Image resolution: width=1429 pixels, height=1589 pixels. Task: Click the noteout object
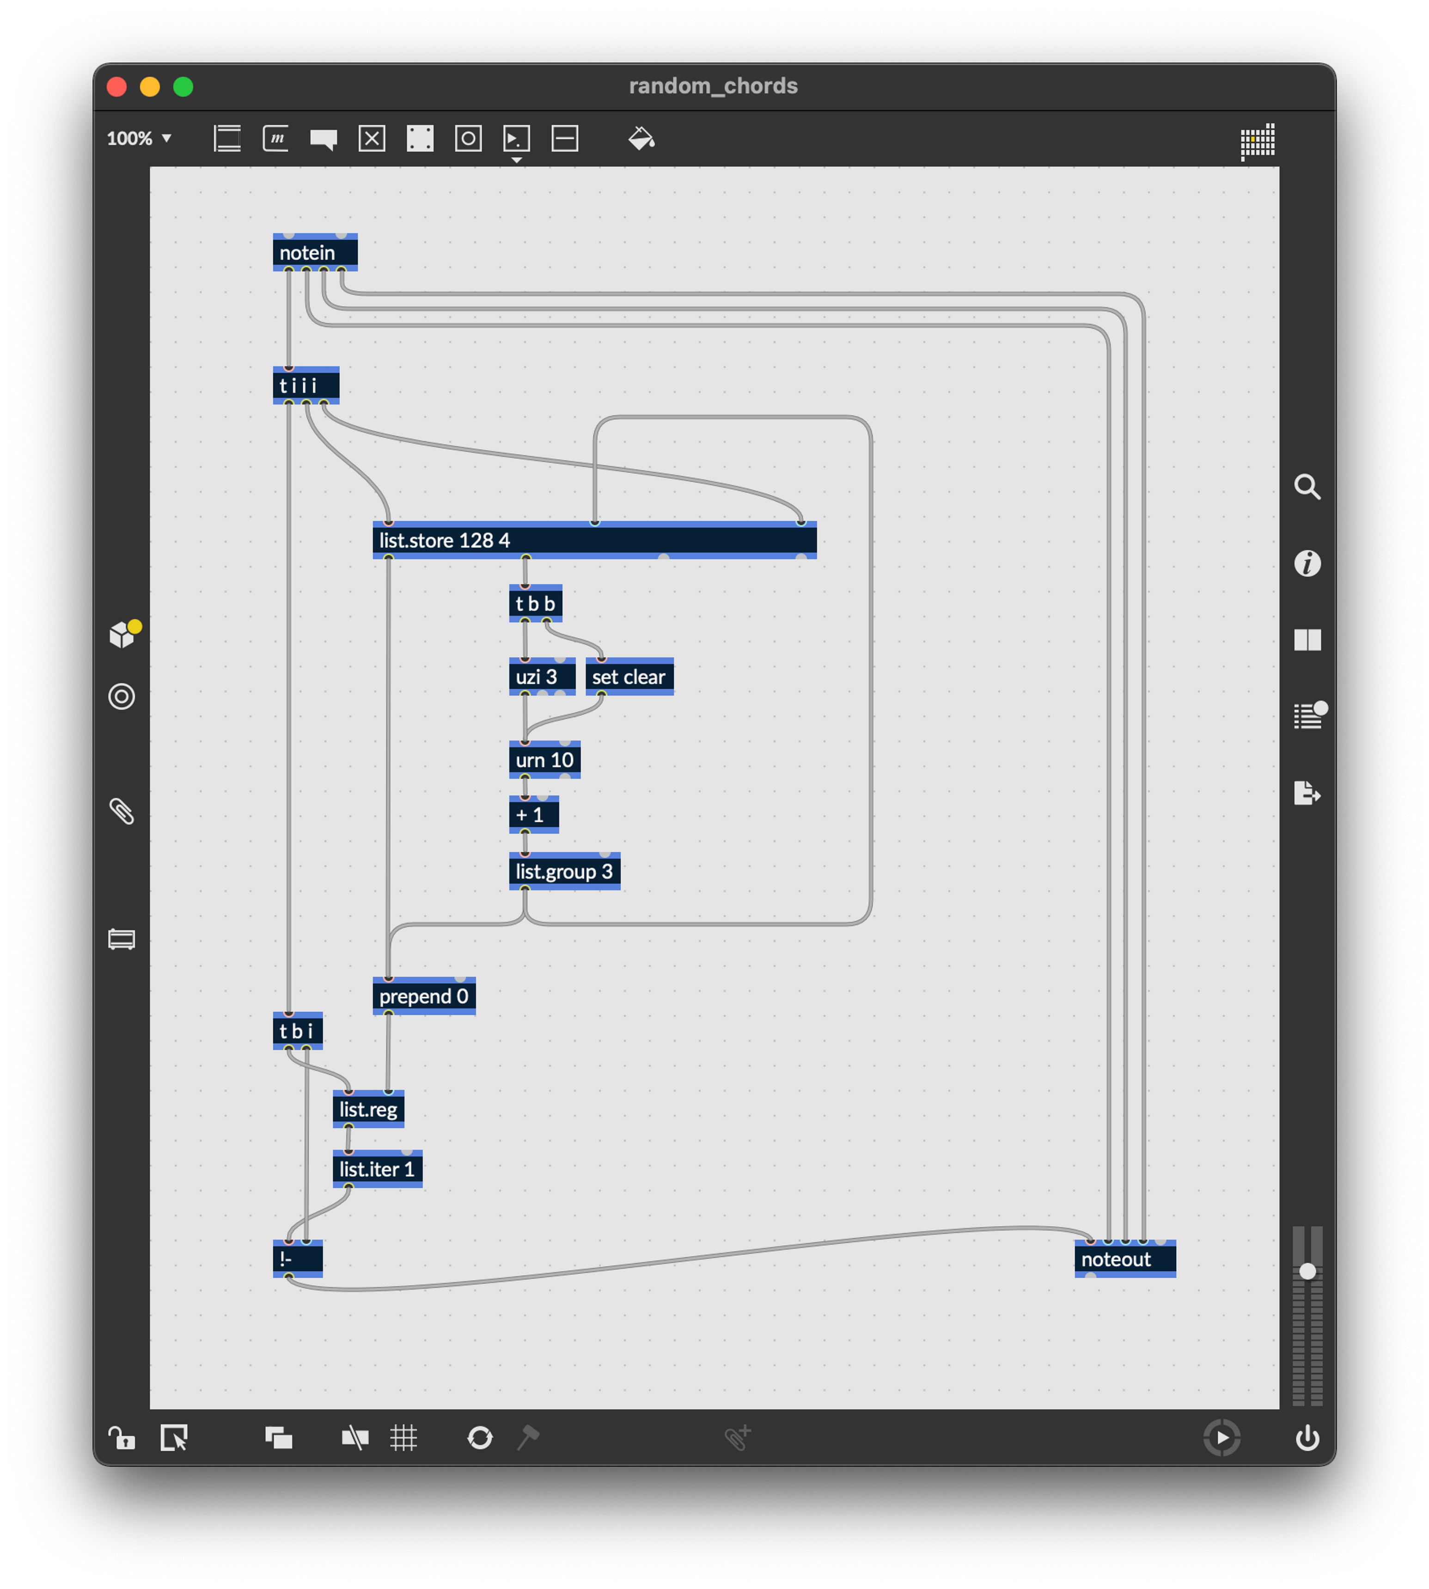[x=1125, y=1259]
